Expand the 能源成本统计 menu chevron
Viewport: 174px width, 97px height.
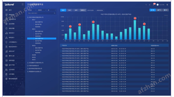22,47
